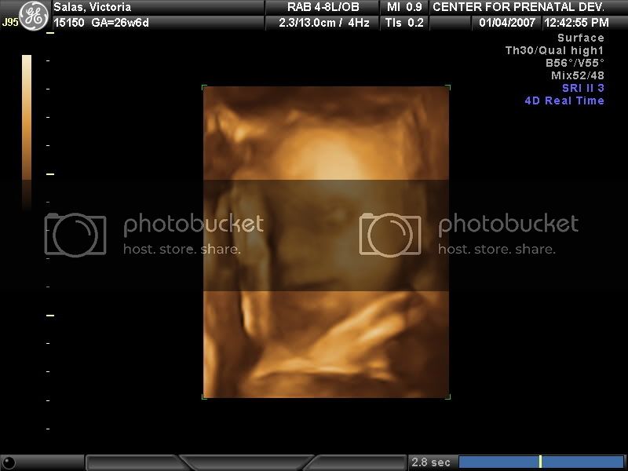
Task: Click the right Photobucket camera watermark icon
Action: (x=390, y=233)
